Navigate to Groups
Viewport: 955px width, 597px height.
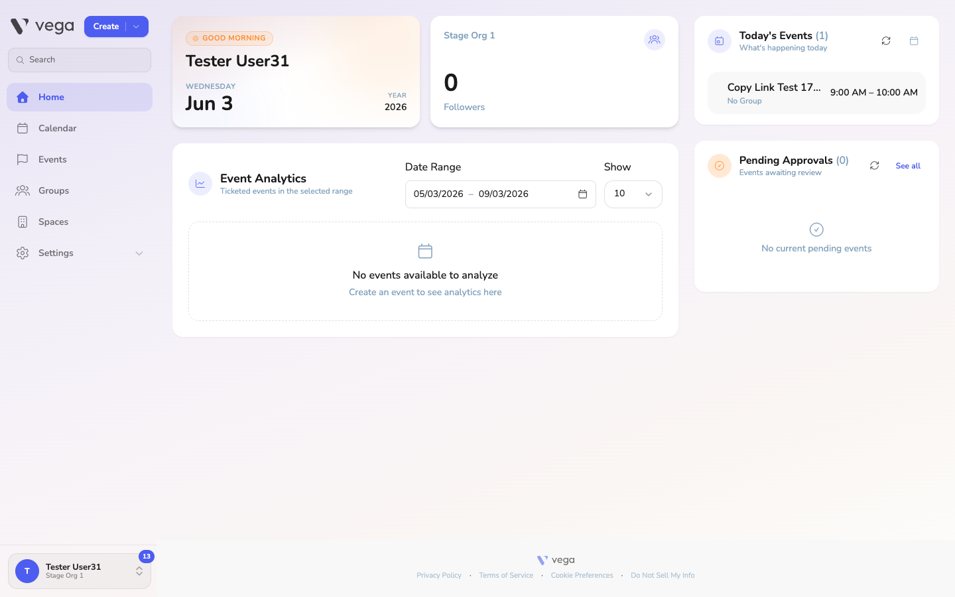tap(80, 190)
